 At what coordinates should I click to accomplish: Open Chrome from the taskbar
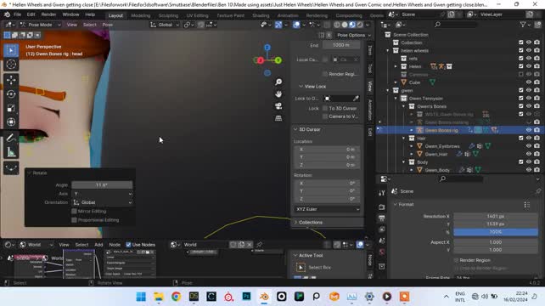point(177,297)
